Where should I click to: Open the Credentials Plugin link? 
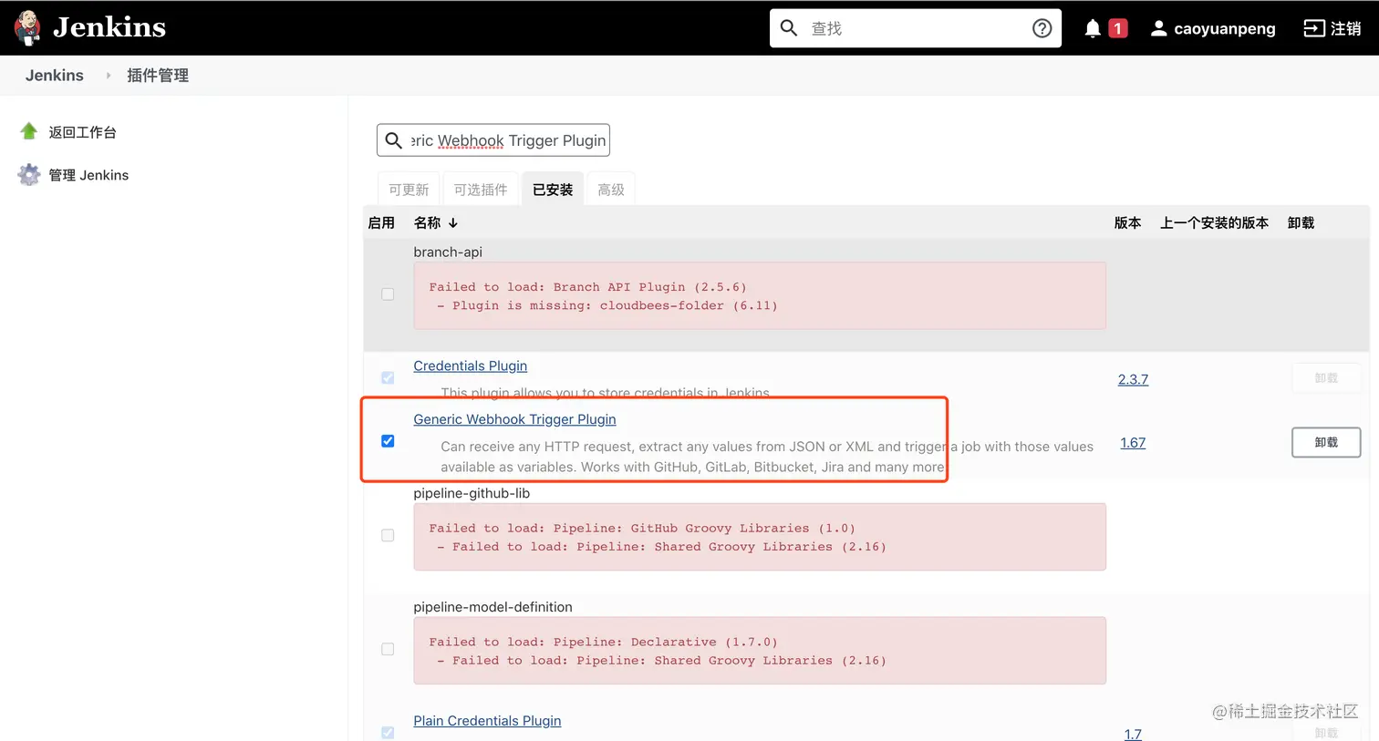(x=470, y=365)
